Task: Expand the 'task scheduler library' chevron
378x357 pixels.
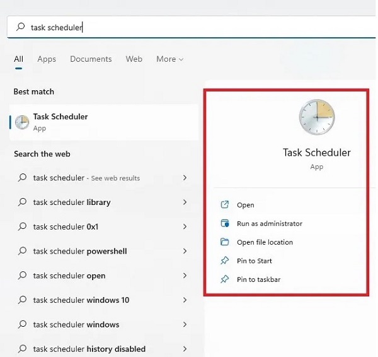Action: tap(185, 202)
